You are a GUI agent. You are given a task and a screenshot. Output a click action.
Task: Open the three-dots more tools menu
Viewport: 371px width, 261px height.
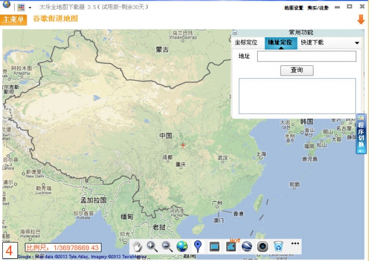click(x=295, y=244)
